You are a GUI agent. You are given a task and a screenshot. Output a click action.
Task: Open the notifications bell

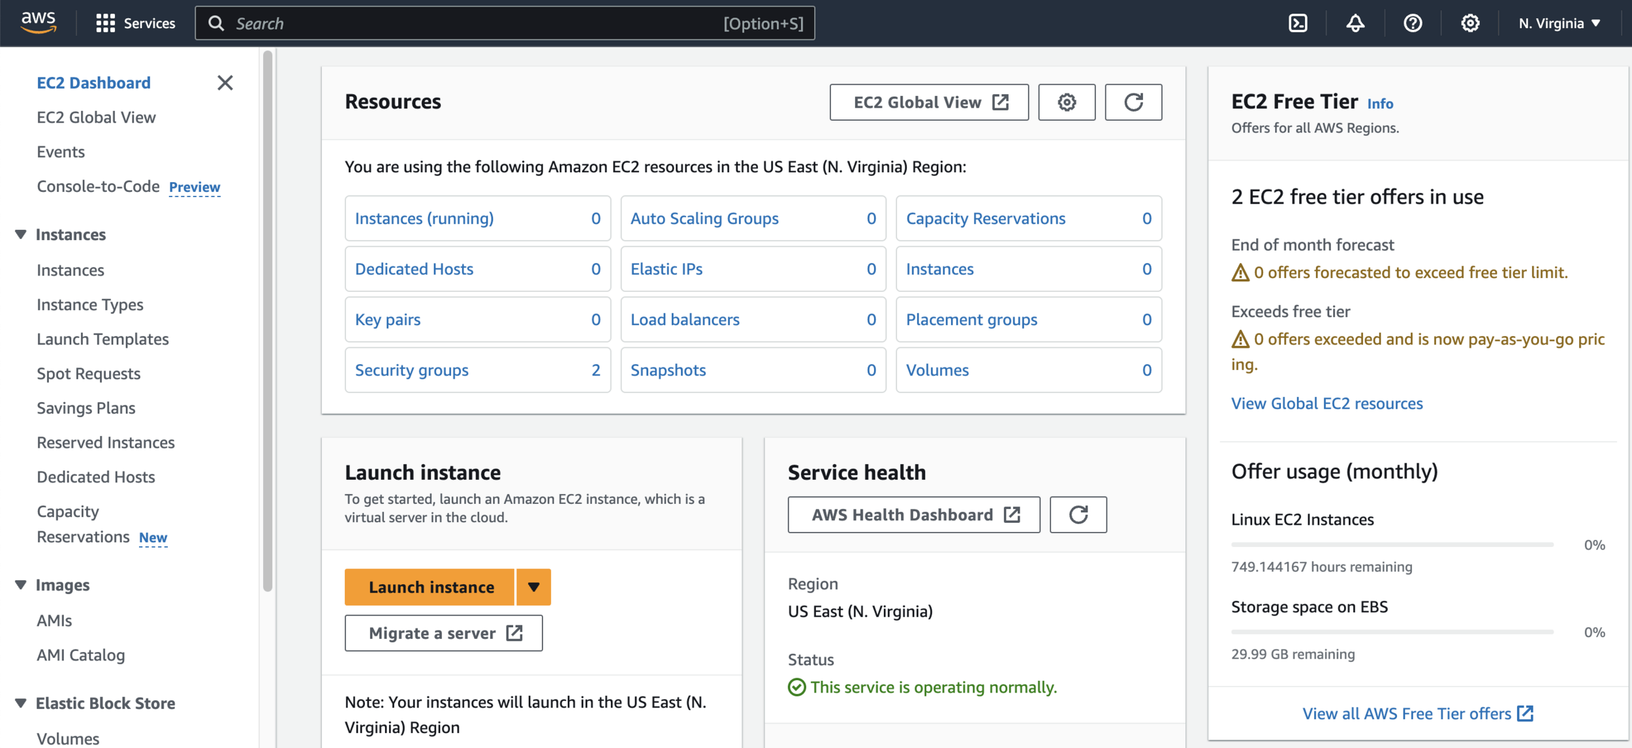[x=1355, y=23]
